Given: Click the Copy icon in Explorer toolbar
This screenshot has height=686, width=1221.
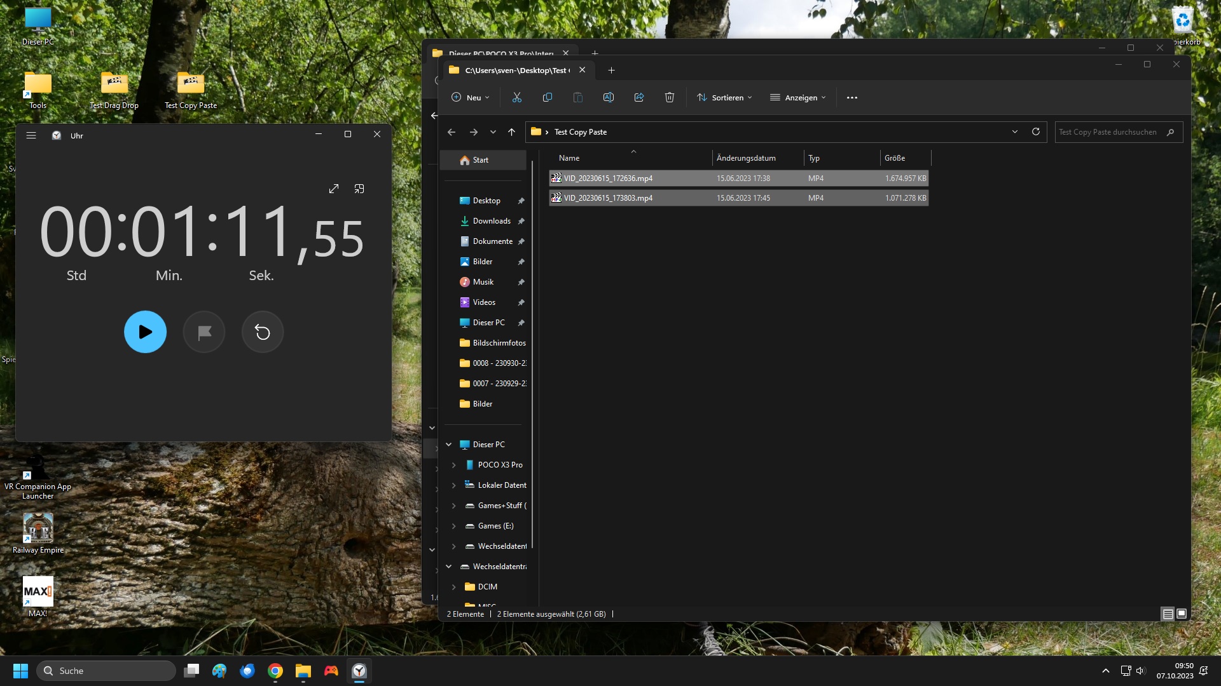Looking at the screenshot, I should point(547,97).
